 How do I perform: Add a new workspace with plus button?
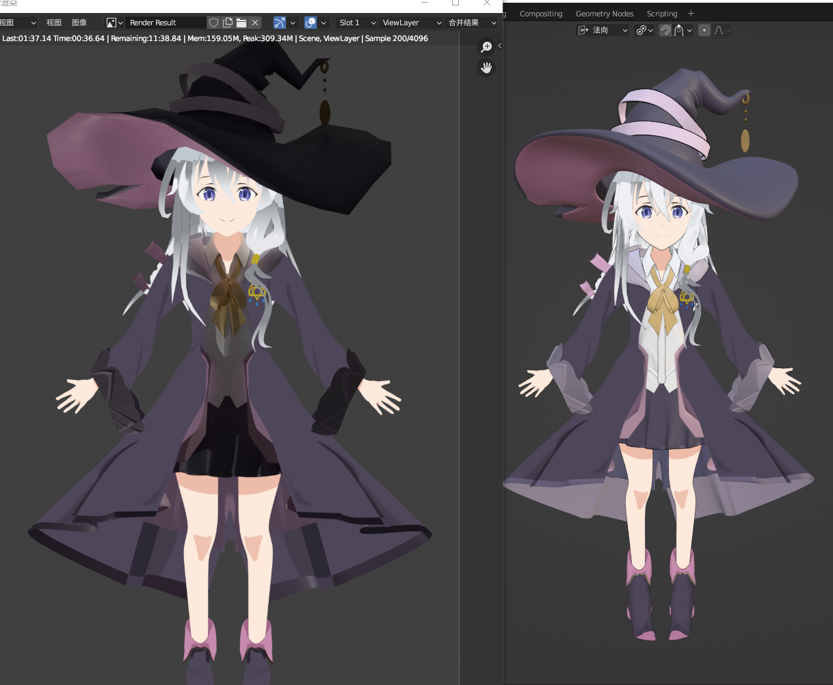691,14
